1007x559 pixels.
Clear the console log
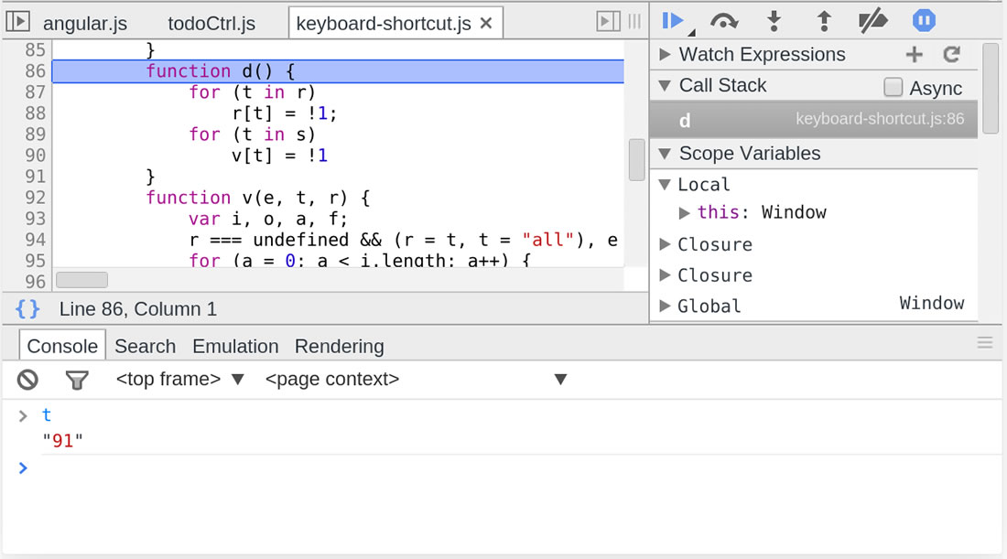coord(28,380)
